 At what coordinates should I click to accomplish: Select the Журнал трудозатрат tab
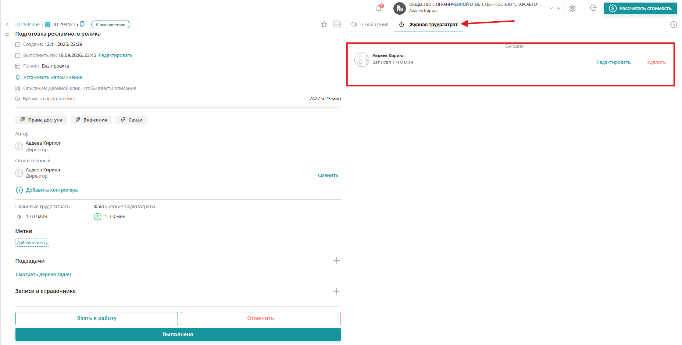[428, 25]
